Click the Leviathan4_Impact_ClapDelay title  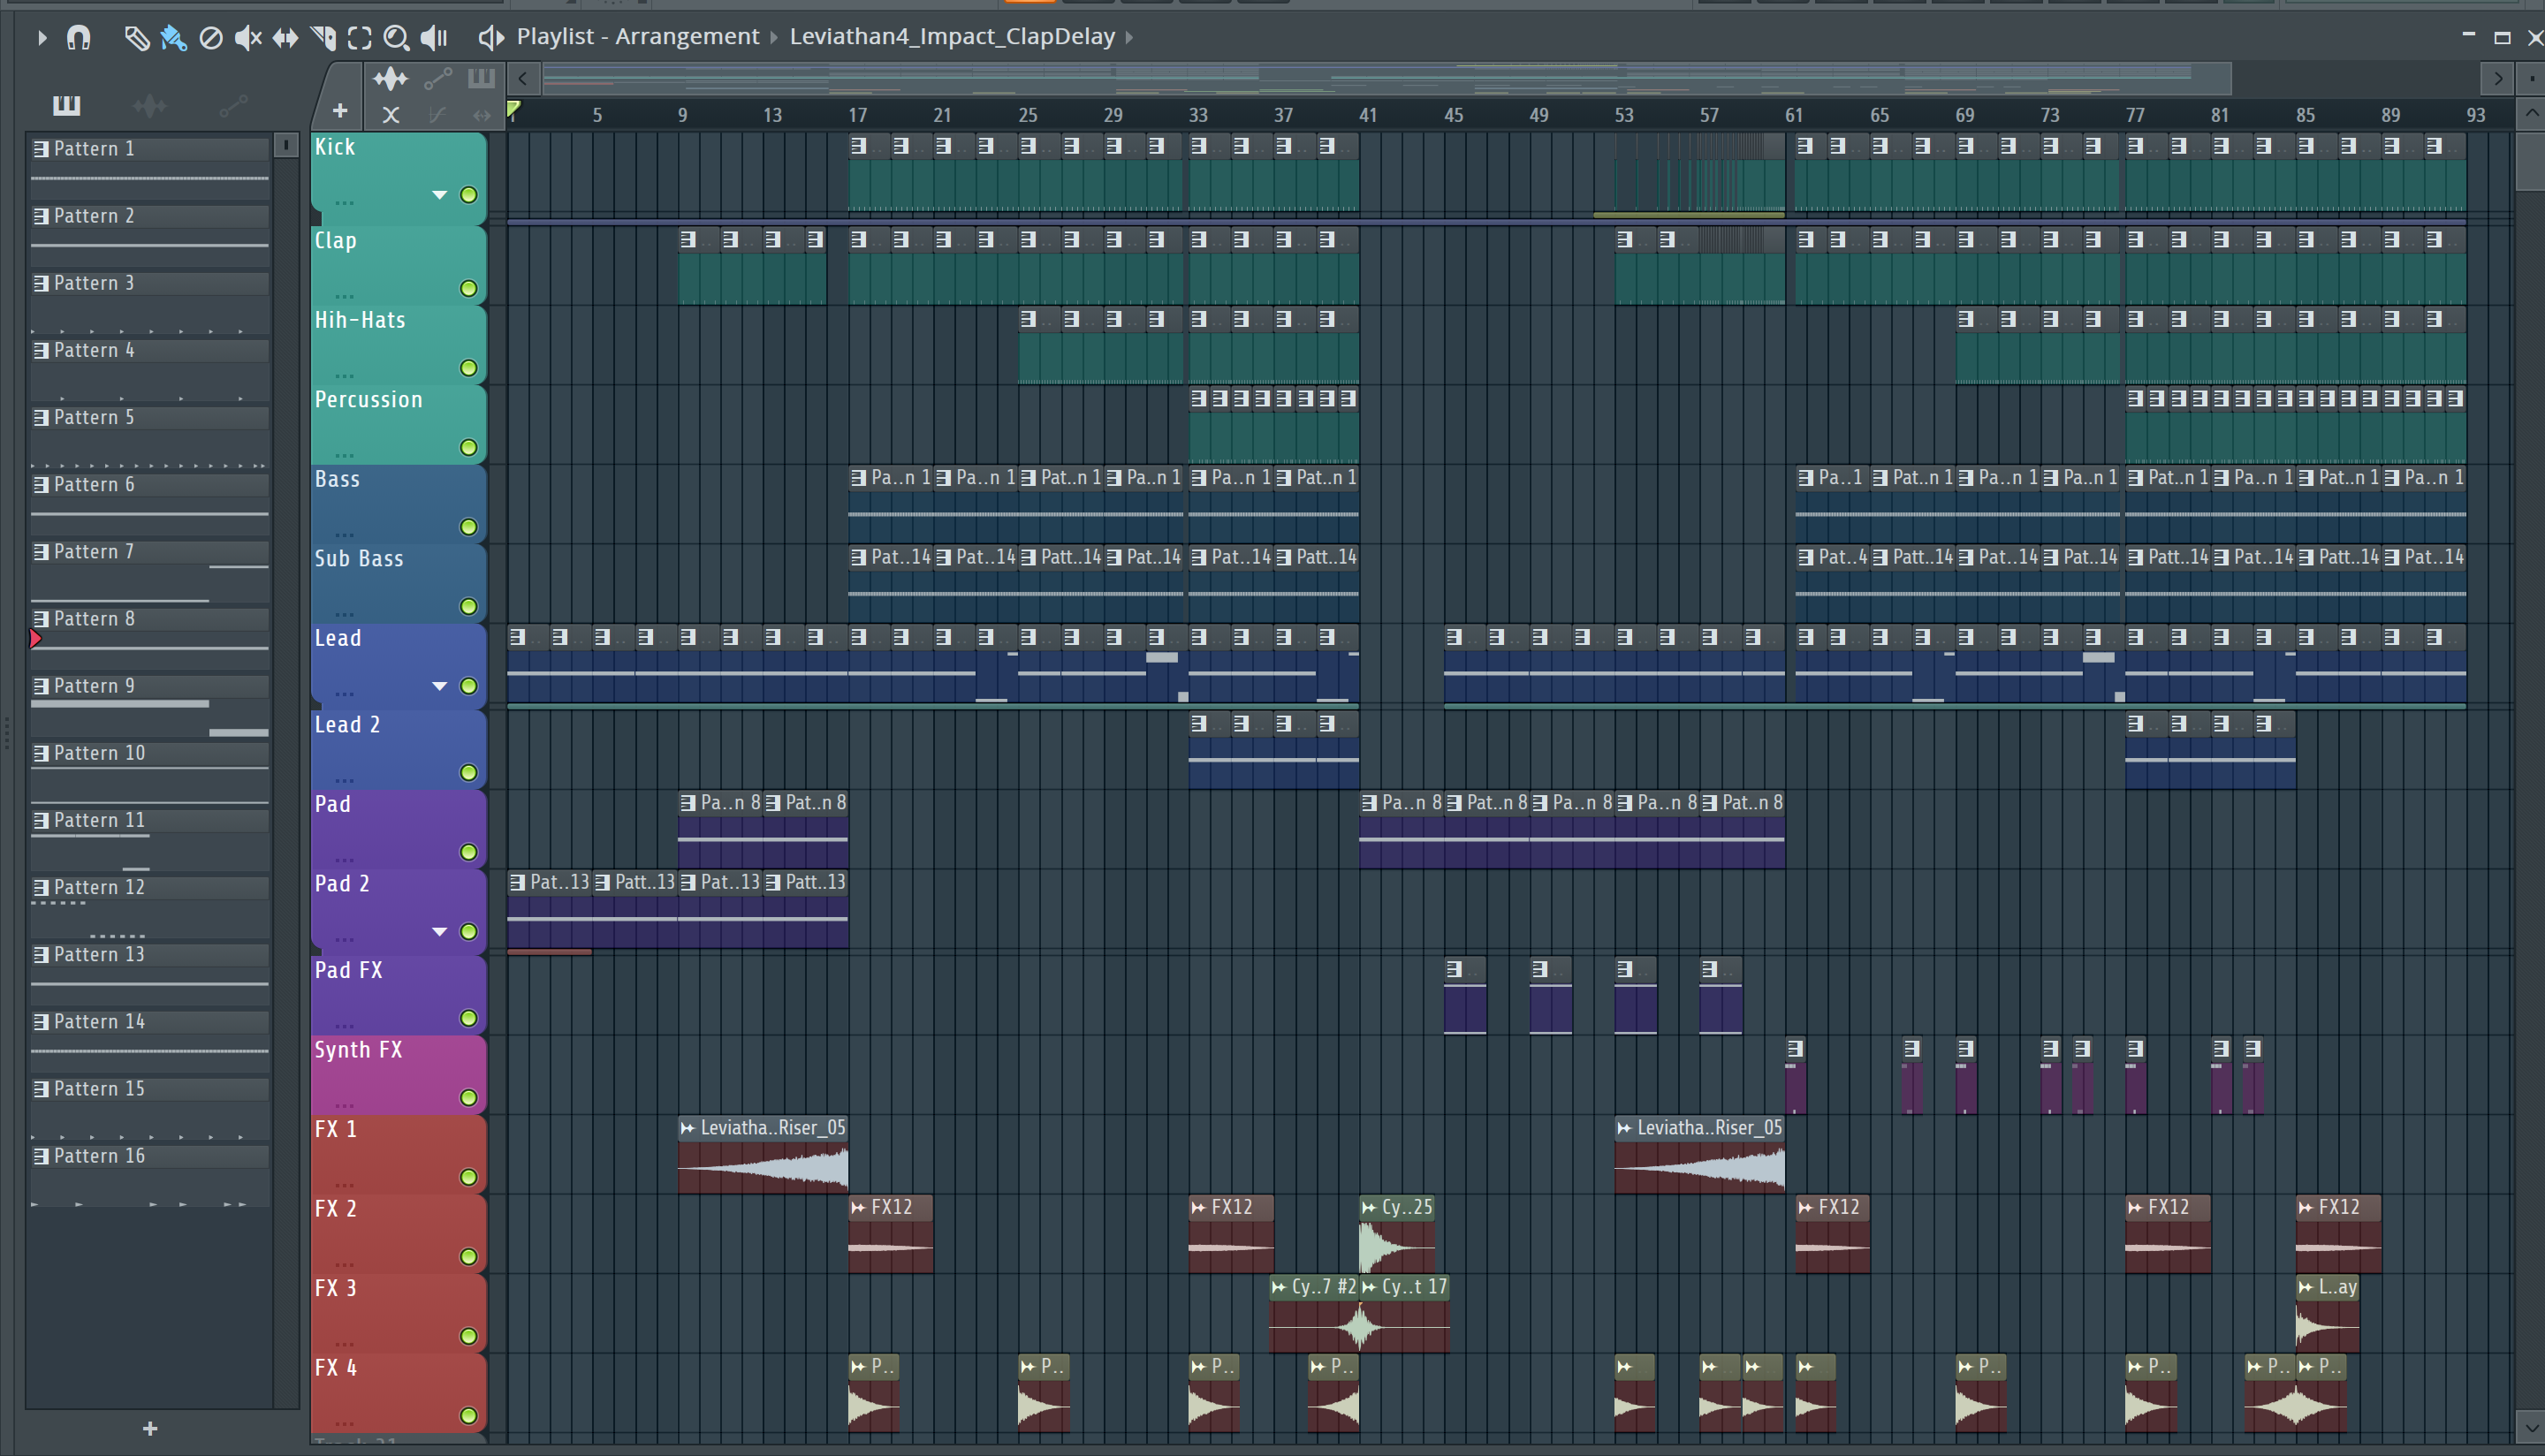(x=952, y=37)
